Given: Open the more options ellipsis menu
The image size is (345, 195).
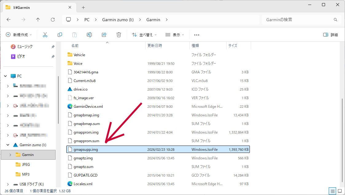Looking at the screenshot, I should [197, 35].
